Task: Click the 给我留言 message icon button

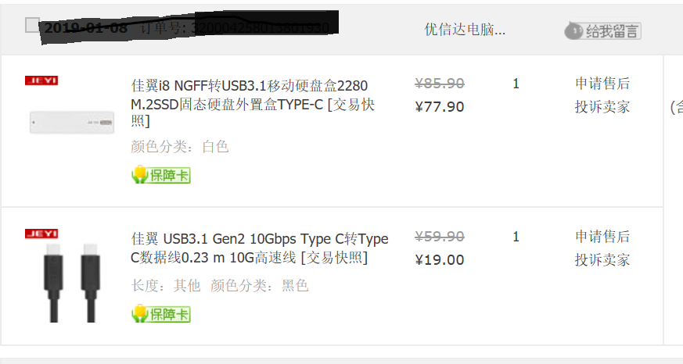Action: pos(603,31)
